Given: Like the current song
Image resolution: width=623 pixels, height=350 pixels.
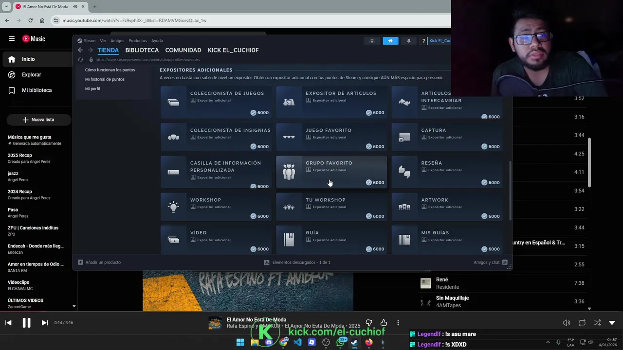Looking at the screenshot, I should [384, 323].
